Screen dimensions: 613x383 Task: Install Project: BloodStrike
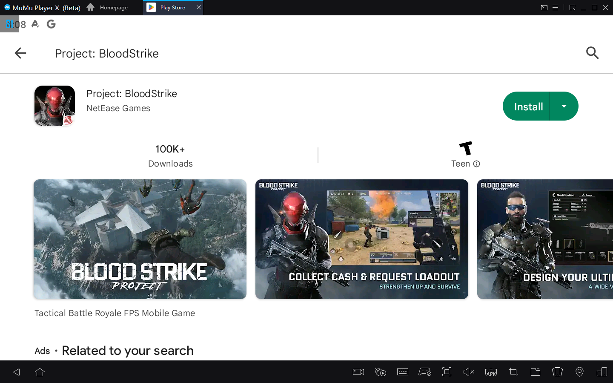point(527,107)
